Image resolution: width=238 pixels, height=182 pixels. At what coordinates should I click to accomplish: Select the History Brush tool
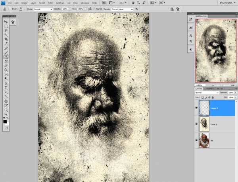click(6, 62)
